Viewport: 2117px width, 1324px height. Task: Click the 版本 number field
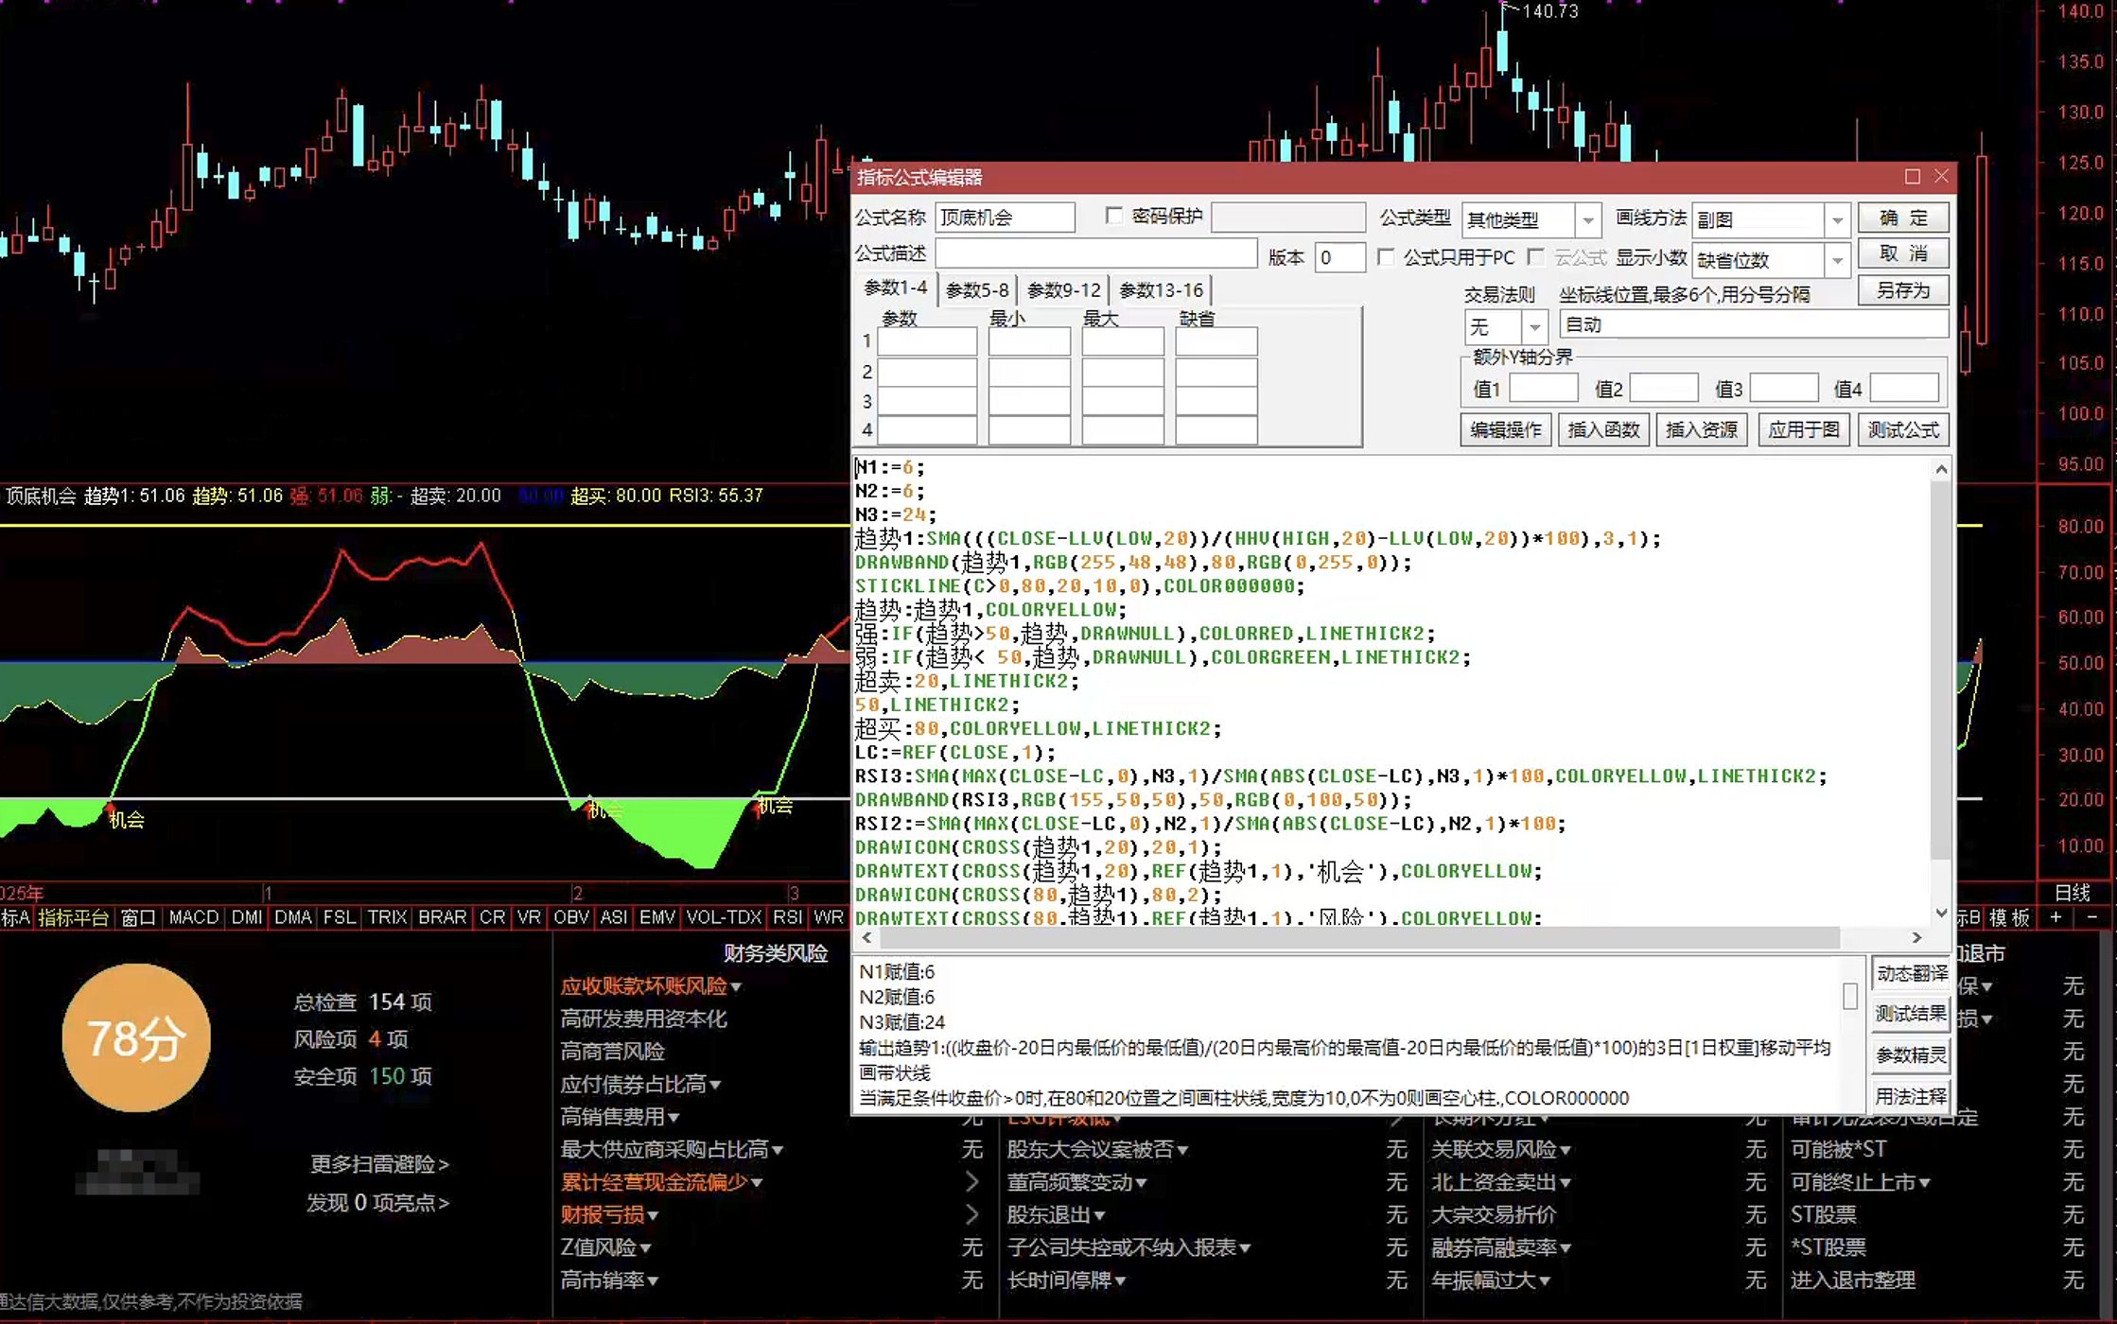(1340, 257)
